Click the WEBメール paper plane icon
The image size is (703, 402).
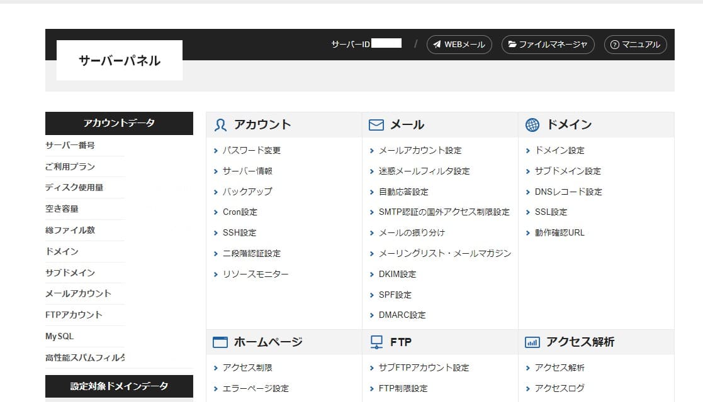436,45
